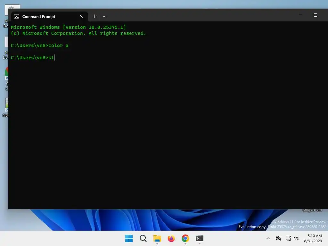Open taskbar Search
Screen dimensions: 328x246
point(143,238)
